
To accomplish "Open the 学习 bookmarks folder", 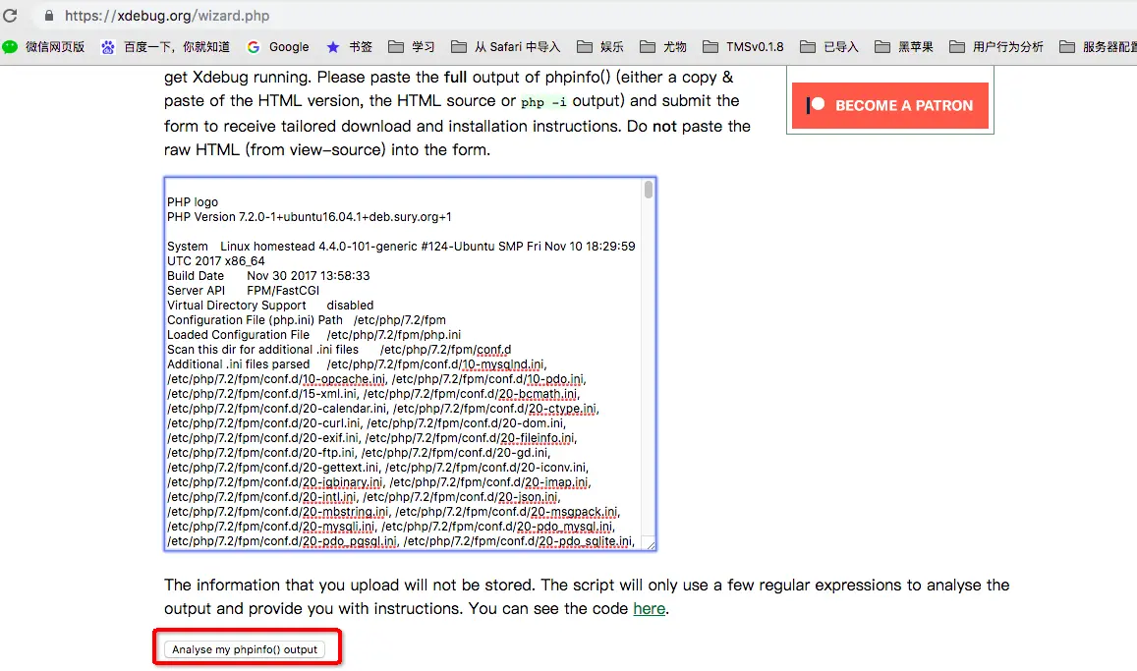I will [411, 47].
